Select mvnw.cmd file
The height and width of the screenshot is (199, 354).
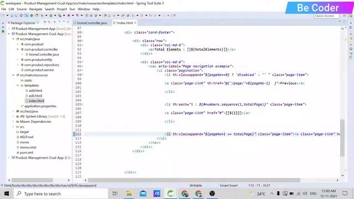28,148
